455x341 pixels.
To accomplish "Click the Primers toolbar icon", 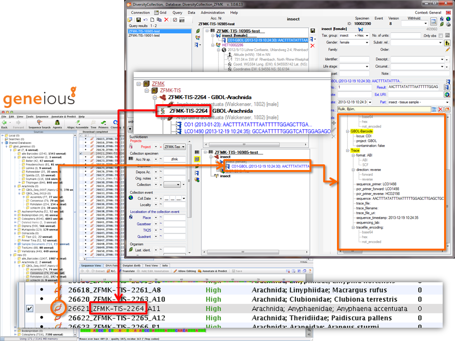I will point(103,123).
